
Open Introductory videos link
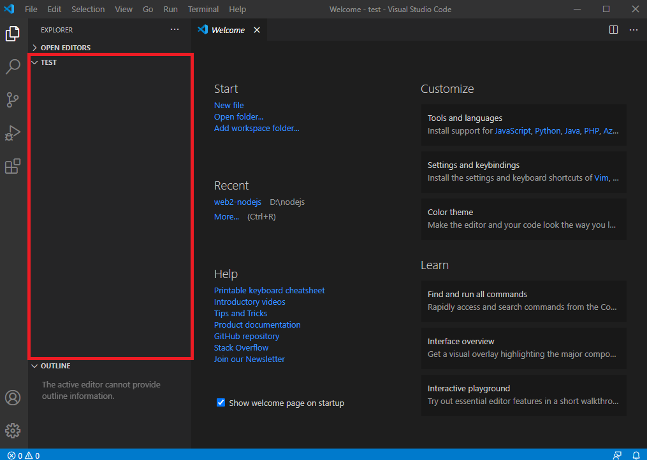click(250, 302)
